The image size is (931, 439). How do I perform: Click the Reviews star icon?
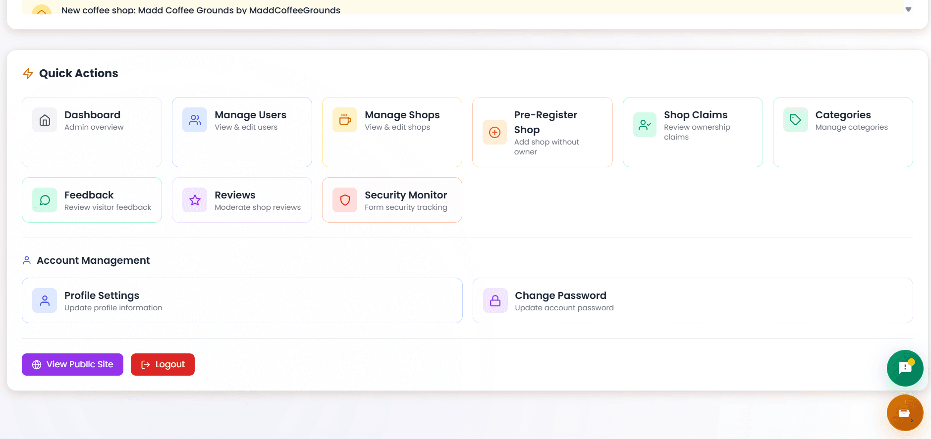point(195,200)
